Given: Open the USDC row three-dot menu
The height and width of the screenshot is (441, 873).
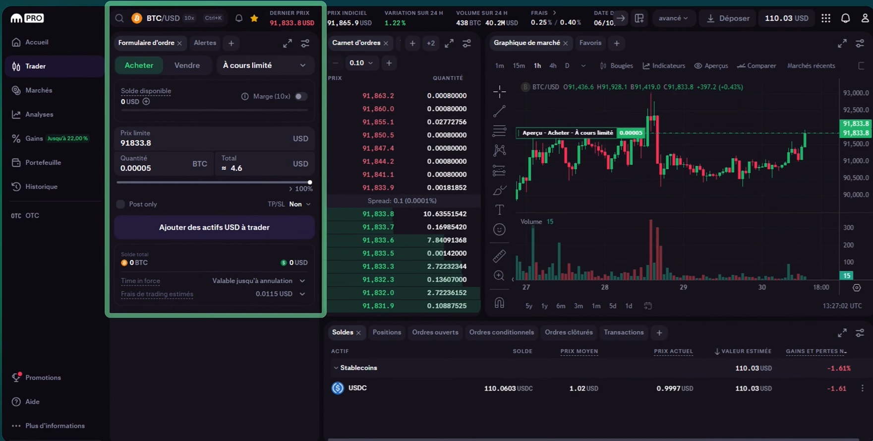Looking at the screenshot, I should click(862, 388).
